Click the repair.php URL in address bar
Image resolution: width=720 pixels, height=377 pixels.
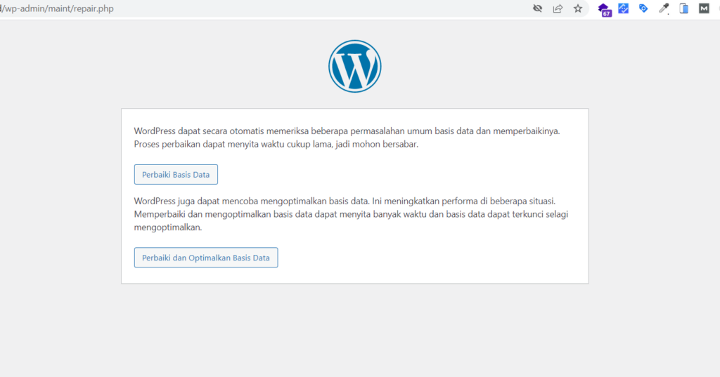coord(57,8)
